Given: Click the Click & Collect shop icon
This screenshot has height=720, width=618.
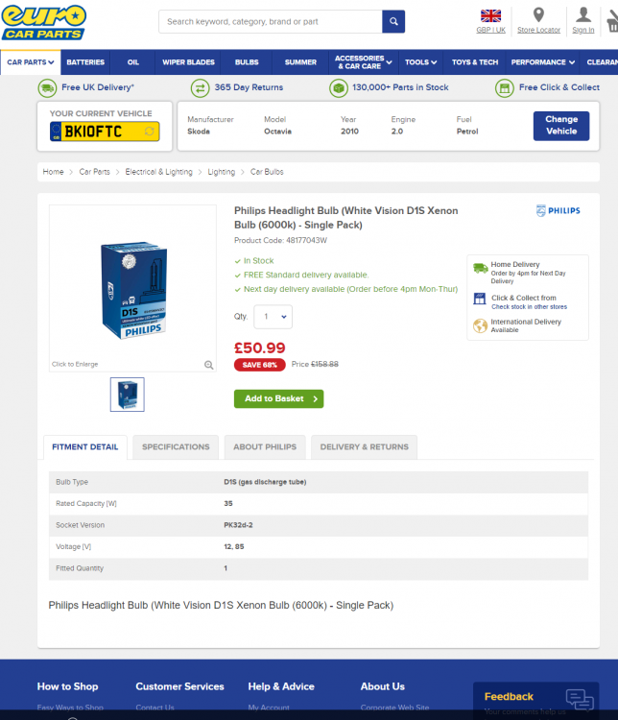Looking at the screenshot, I should pyautogui.click(x=480, y=299).
